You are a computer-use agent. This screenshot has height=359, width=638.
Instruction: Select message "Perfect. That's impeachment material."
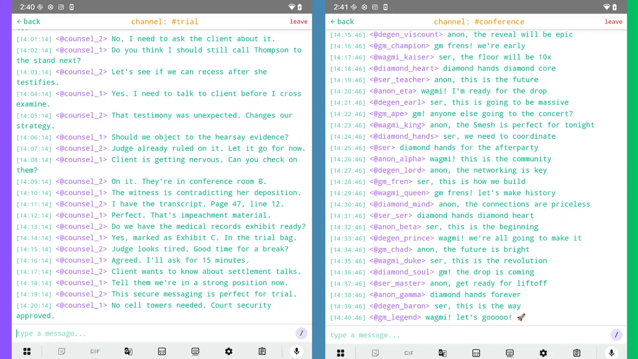point(191,215)
